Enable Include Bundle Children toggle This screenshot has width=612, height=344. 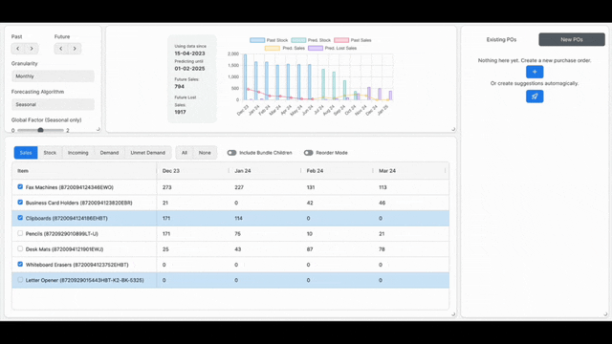[231, 153]
